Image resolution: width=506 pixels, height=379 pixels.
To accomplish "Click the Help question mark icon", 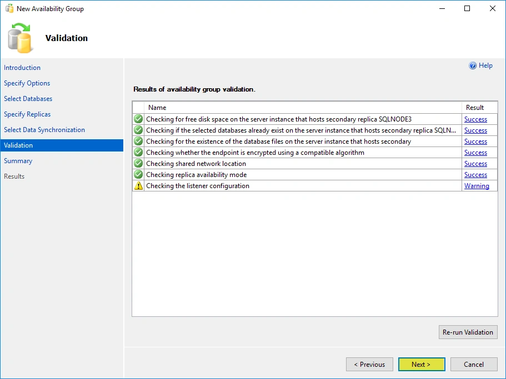I will (473, 65).
